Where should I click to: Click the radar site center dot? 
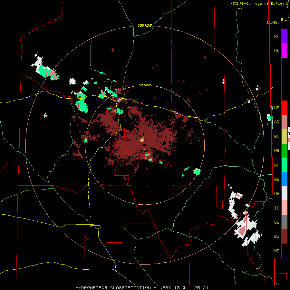click(145, 145)
